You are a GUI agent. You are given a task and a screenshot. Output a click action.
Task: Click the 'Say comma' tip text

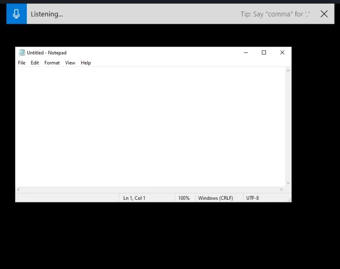(275, 14)
